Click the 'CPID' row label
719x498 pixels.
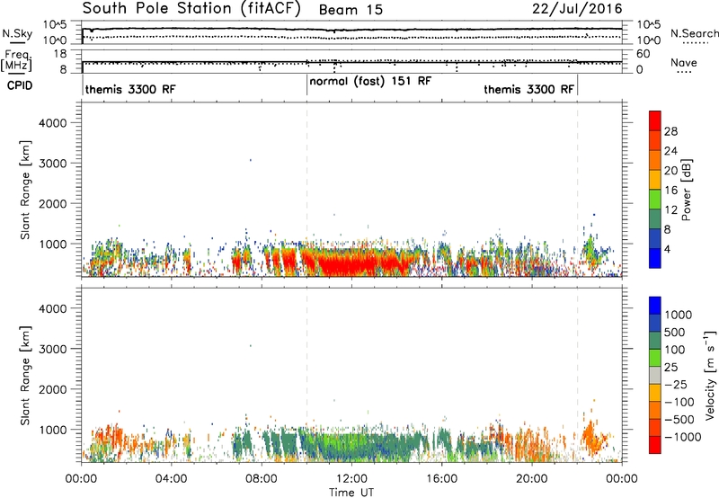click(19, 85)
